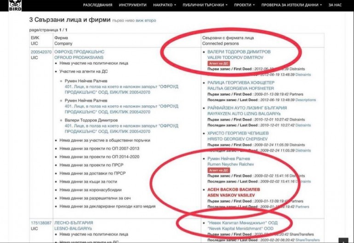Expand the НАКРАТКО dropdown menu

click(165, 5)
